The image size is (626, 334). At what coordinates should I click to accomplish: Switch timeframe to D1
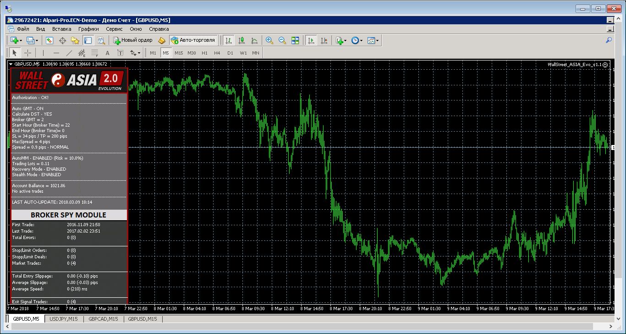coord(230,53)
